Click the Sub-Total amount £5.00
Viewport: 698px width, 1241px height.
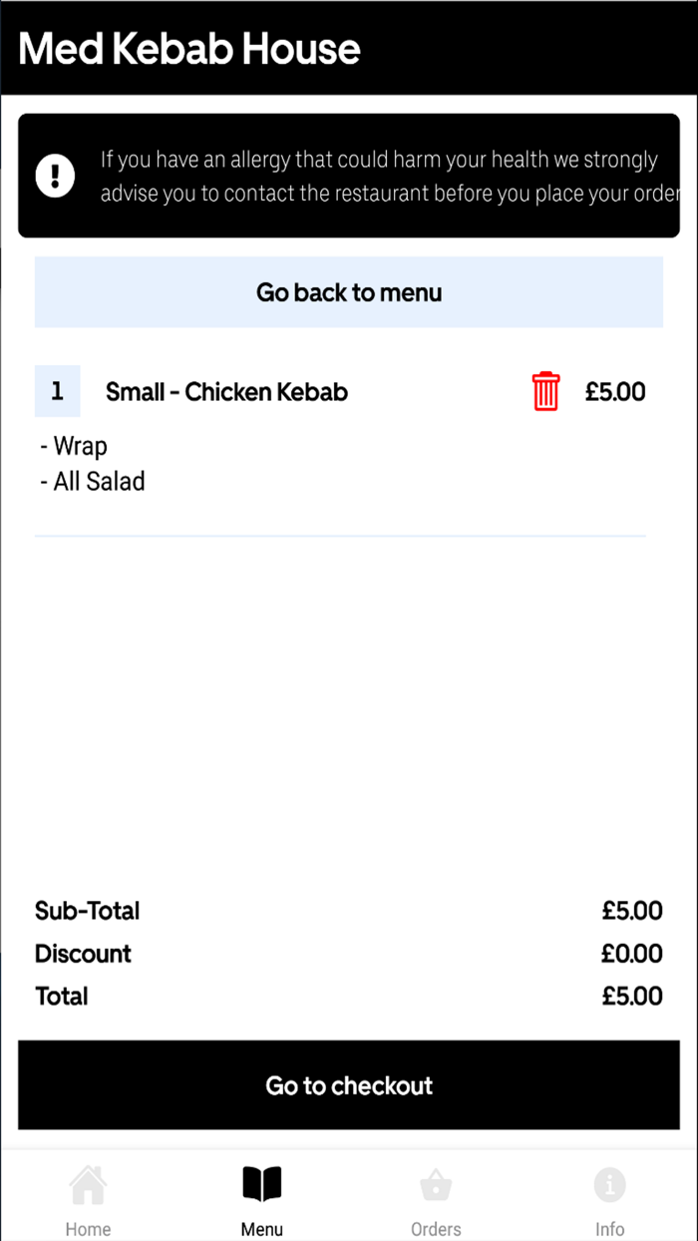632,911
